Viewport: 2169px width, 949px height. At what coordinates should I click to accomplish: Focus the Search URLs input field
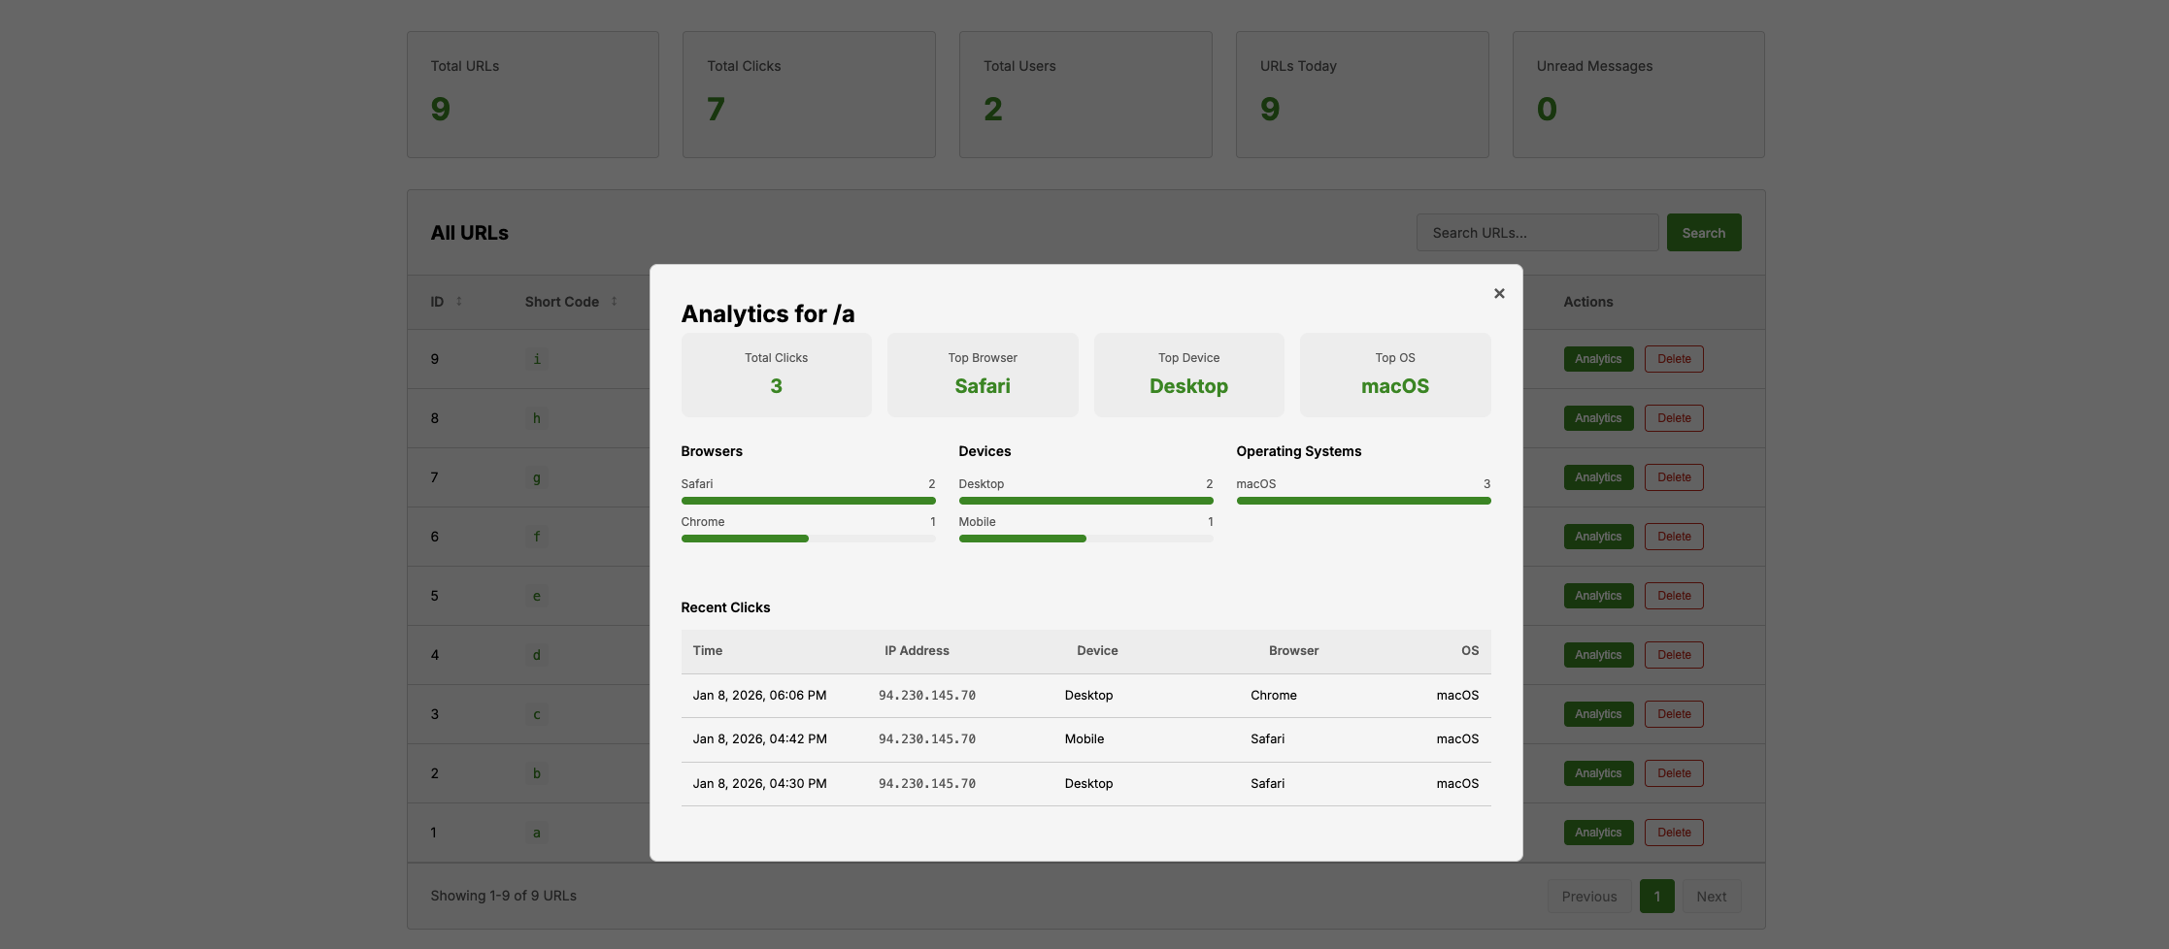pyautogui.click(x=1536, y=233)
